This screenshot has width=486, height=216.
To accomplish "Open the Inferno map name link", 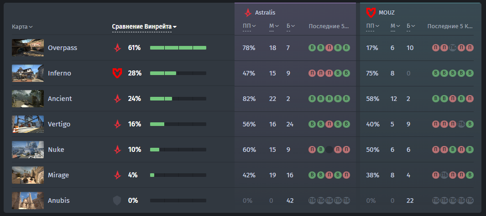I will (x=59, y=73).
